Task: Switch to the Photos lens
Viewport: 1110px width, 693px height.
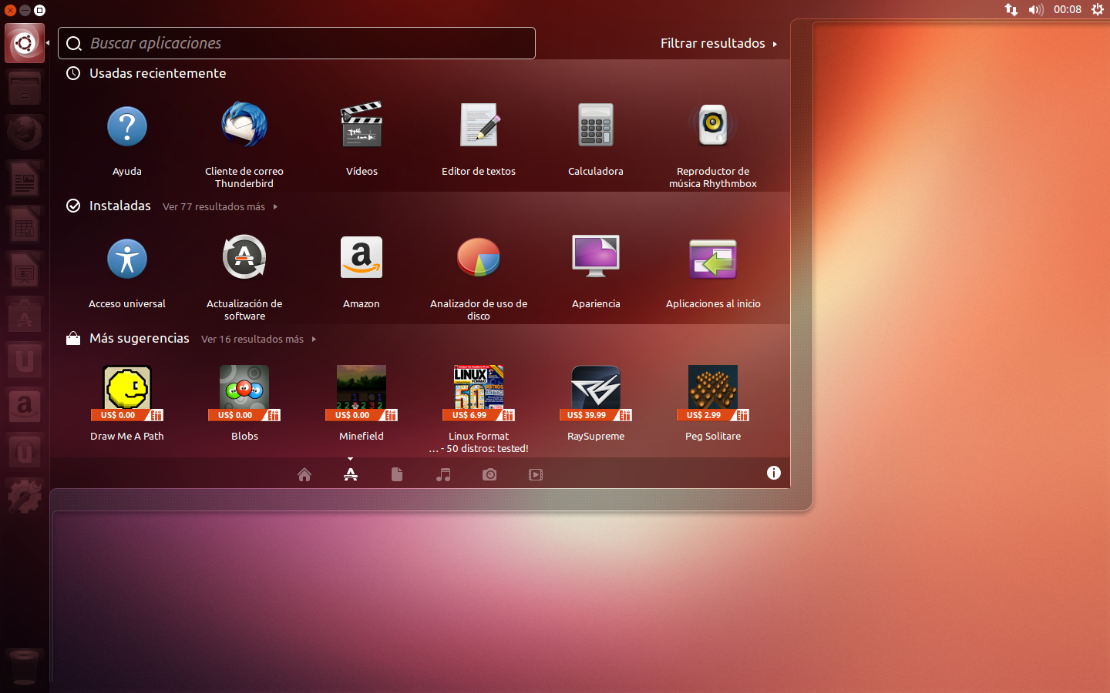Action: (489, 474)
